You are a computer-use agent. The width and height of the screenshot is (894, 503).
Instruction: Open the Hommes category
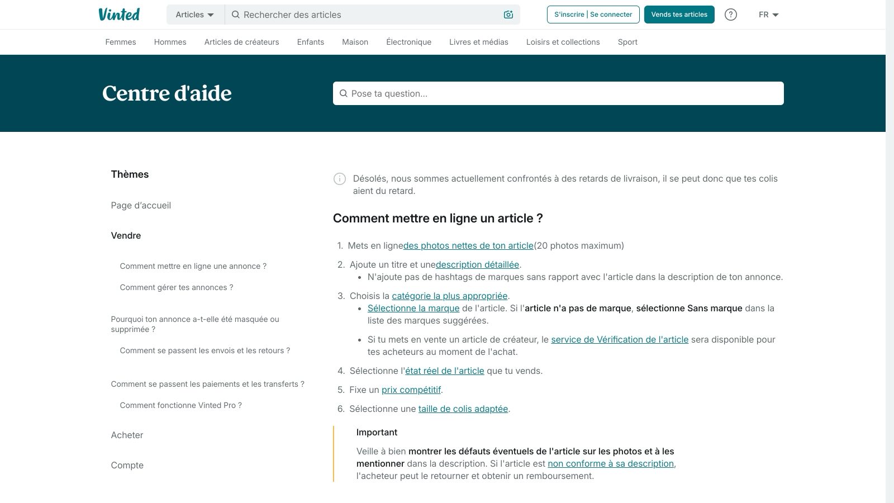(170, 42)
